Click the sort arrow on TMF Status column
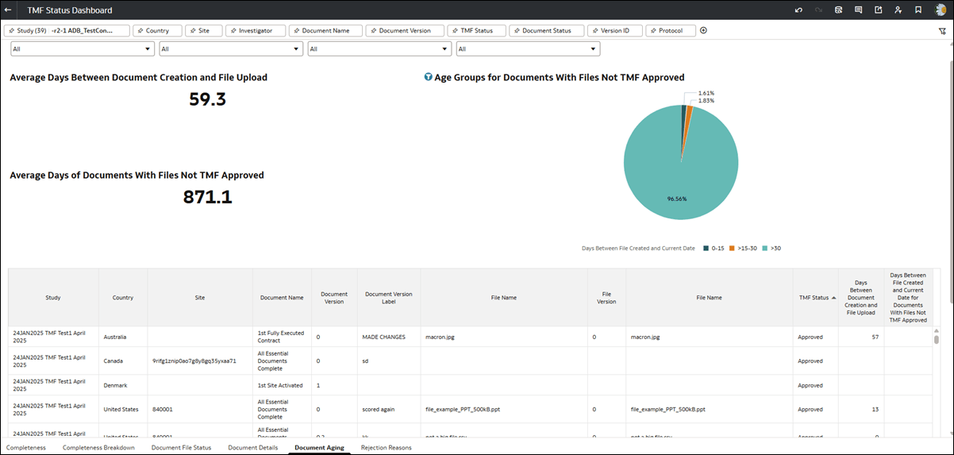 833,298
